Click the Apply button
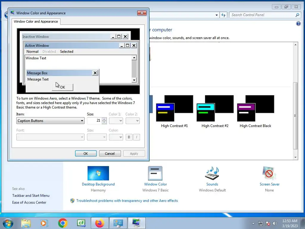The image size is (305, 229). [134, 154]
